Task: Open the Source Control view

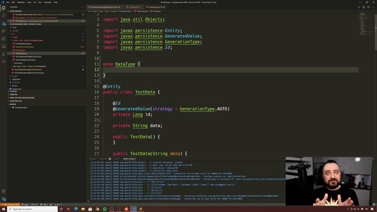Action: pos(4,24)
